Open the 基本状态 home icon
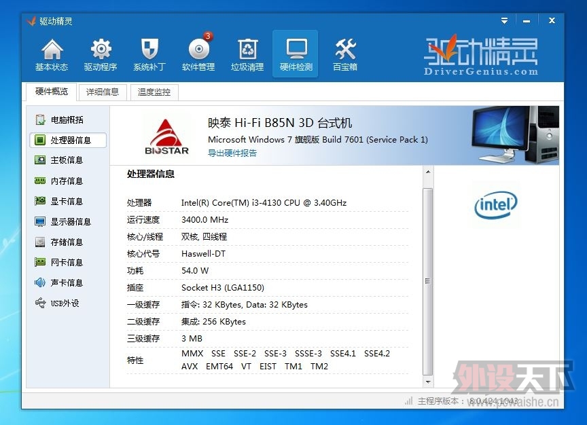The height and width of the screenshot is (425, 587). pyautogui.click(x=52, y=49)
